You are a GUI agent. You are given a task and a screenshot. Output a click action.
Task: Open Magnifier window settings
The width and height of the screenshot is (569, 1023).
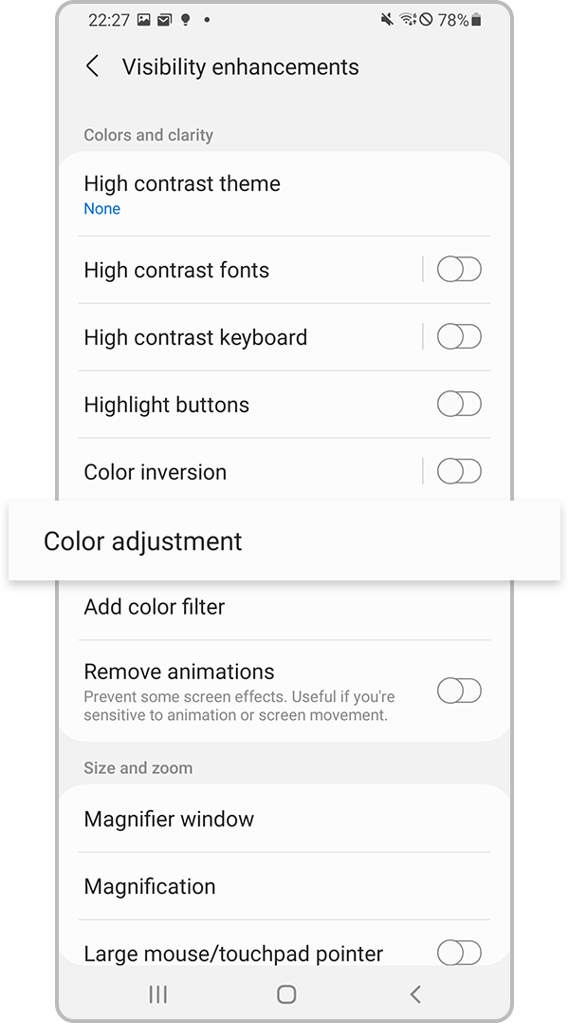(x=169, y=819)
